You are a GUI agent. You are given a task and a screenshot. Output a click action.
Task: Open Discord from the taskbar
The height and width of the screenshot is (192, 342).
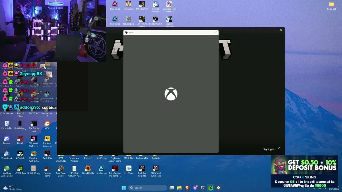click(195, 188)
